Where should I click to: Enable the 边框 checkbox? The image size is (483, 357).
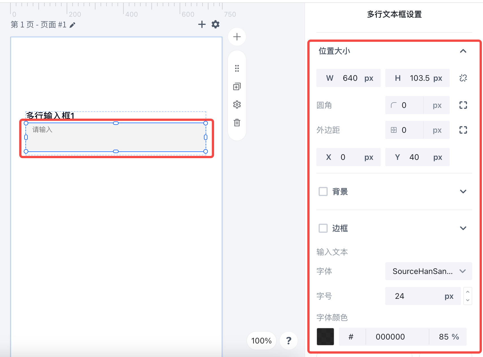[323, 228]
